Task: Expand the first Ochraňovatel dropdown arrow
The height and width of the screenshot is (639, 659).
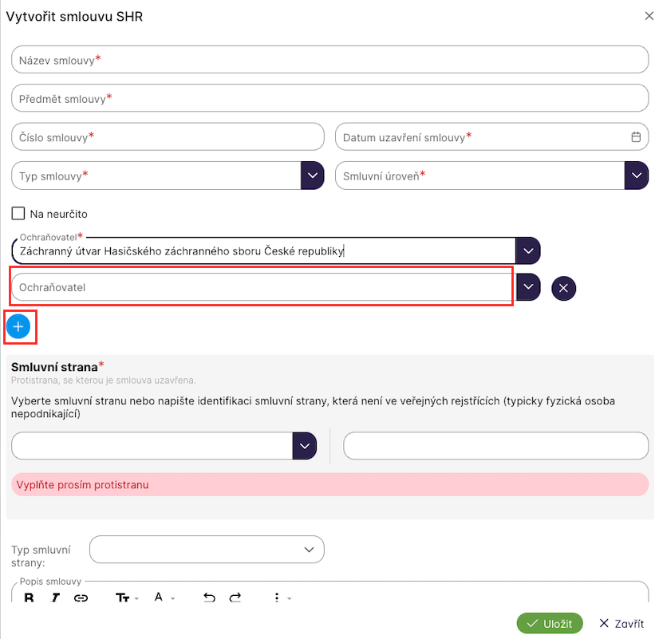Action: tap(528, 250)
